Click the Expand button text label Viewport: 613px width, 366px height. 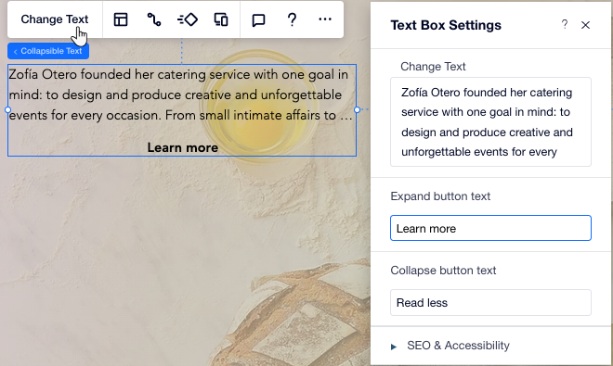click(x=440, y=196)
